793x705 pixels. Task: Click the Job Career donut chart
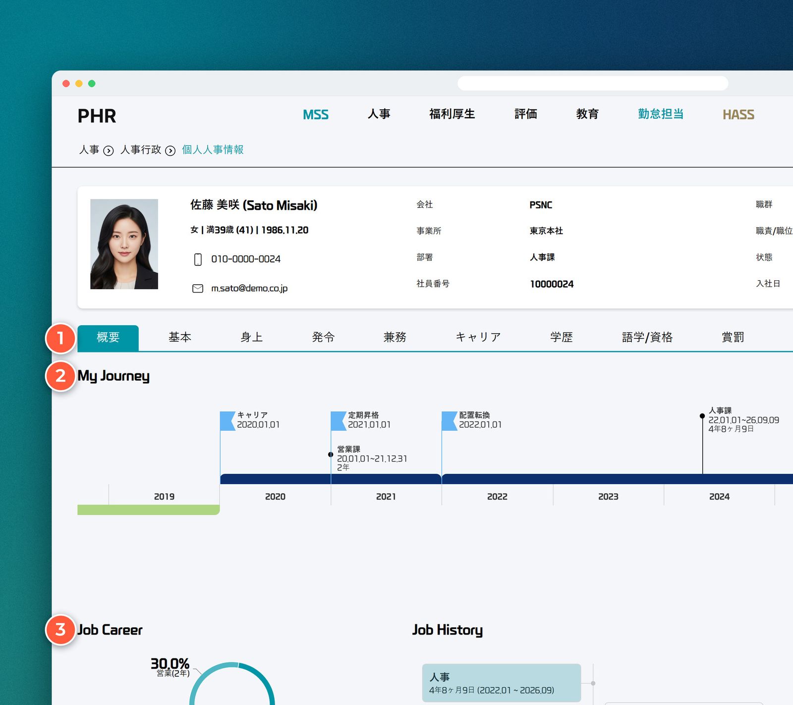(232, 684)
